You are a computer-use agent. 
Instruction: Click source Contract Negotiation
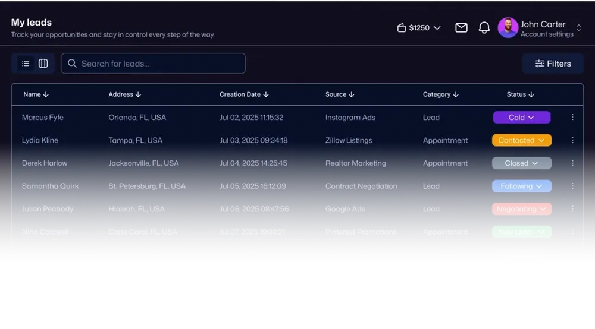(361, 186)
